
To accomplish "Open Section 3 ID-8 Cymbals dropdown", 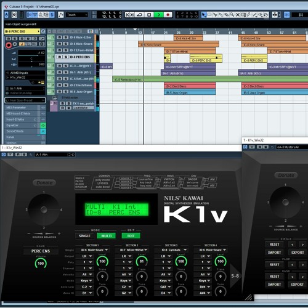I will coord(173,249).
